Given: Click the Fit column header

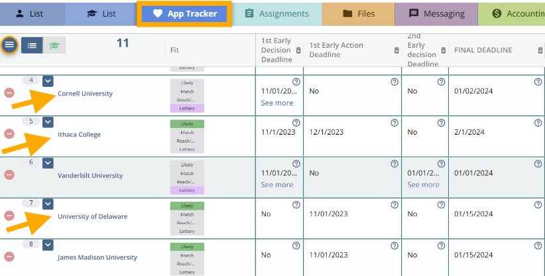Looking at the screenshot, I should pos(174,50).
